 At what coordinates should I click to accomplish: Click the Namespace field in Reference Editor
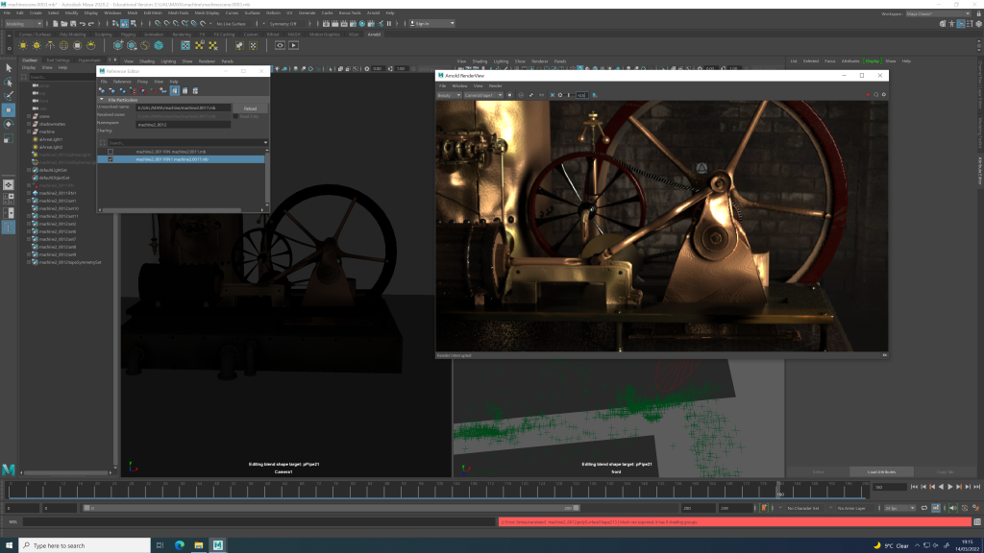(x=184, y=125)
